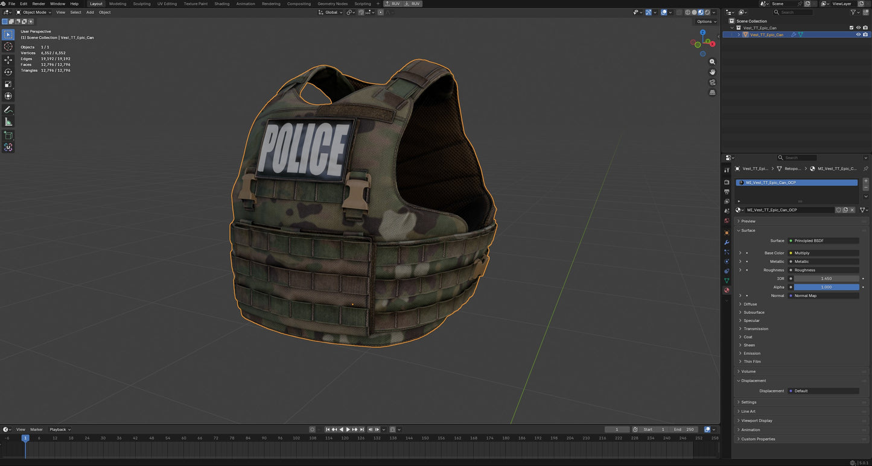The width and height of the screenshot is (872, 466).
Task: Toggle visibility eye of Vest_TT_Epic_Can collection
Action: coord(858,28)
